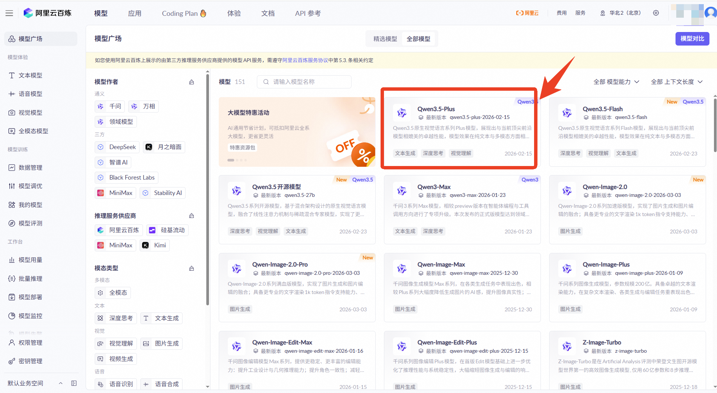The image size is (717, 393).
Task: Toggle the 硅基流动 provider filter
Action: [x=167, y=230]
